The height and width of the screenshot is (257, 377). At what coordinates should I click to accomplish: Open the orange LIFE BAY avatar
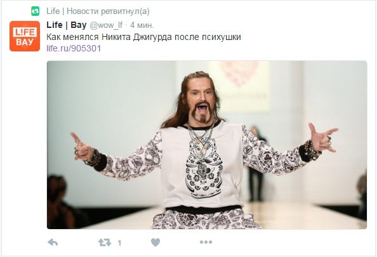tap(25, 36)
